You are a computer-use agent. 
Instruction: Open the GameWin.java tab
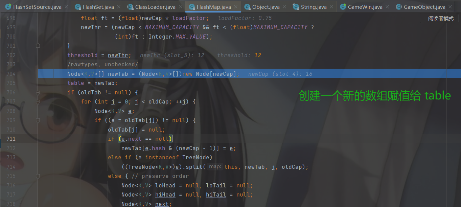coord(365,7)
